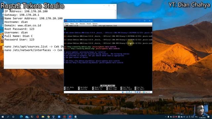The height and width of the screenshot is (119, 212).
Task: Click the 'Exit' shortcut in nano
Action: pos(67,89)
